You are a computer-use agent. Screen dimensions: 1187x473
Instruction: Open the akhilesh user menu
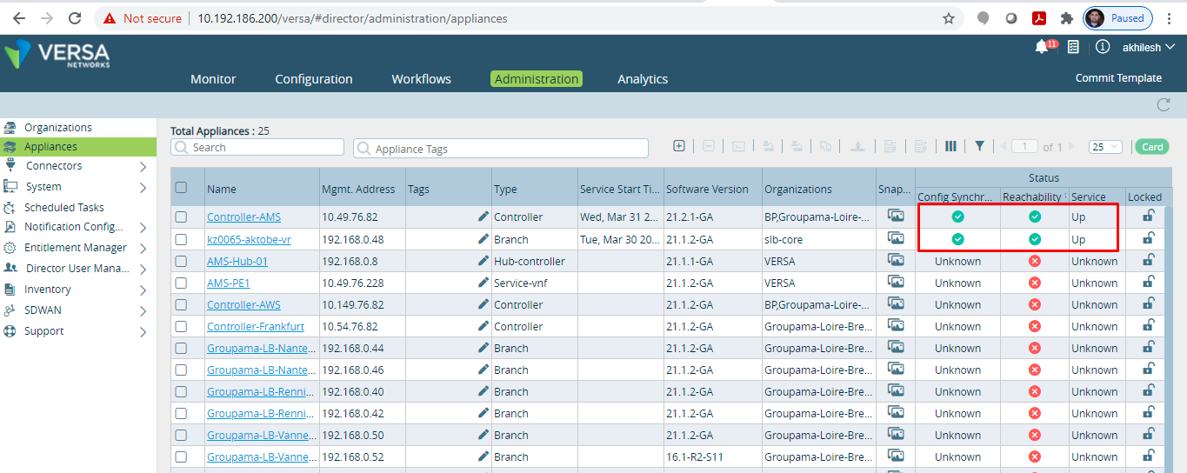coord(1149,47)
